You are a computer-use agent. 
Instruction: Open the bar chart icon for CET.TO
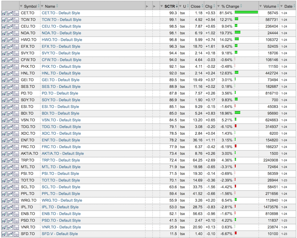4,13
